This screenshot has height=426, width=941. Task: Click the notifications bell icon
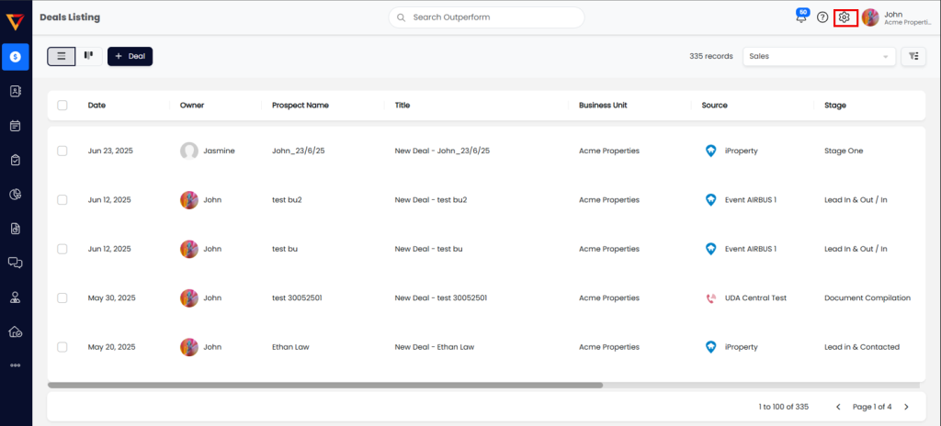800,17
